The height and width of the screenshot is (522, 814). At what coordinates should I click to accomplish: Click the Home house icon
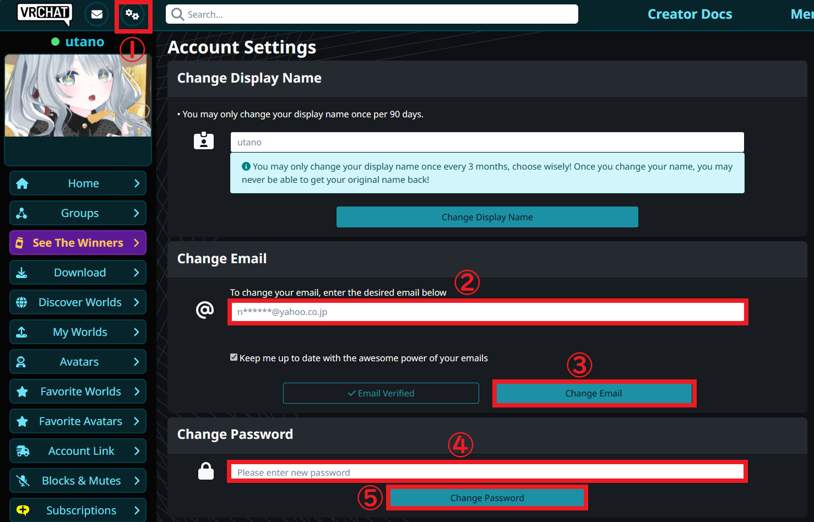(x=22, y=183)
